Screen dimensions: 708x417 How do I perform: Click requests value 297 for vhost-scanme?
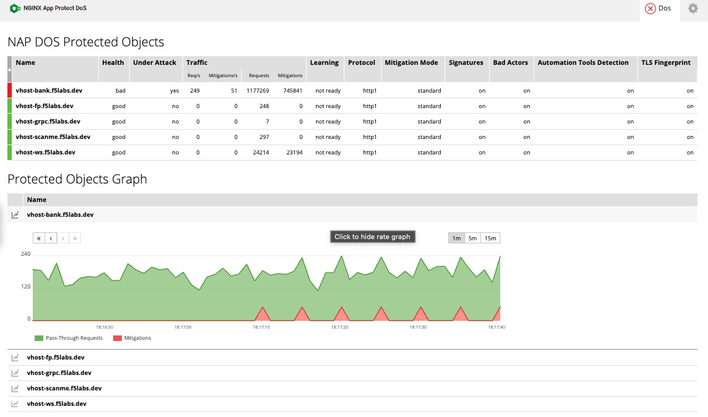click(x=264, y=137)
